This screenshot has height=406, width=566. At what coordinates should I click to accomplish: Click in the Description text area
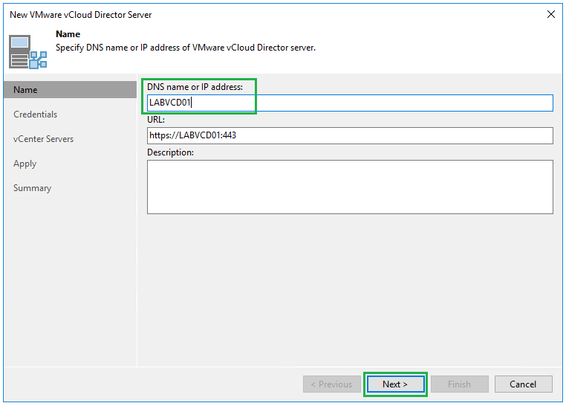(349, 187)
